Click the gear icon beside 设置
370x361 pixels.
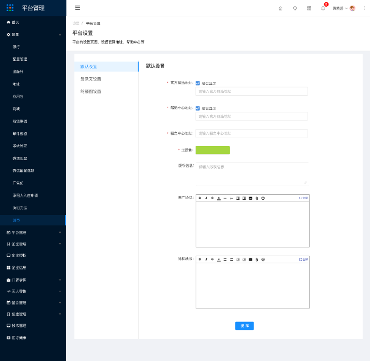pyautogui.click(x=9, y=35)
